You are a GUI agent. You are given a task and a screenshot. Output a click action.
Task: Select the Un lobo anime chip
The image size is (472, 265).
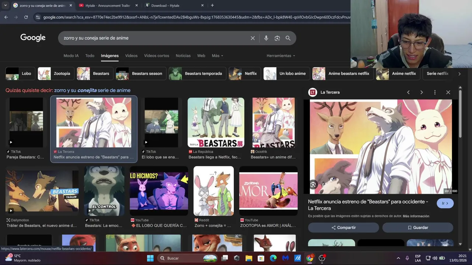(287, 74)
